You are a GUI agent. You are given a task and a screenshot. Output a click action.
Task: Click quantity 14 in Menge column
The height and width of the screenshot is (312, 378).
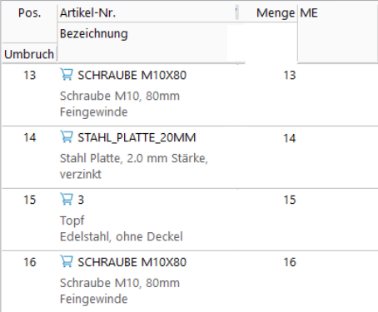(290, 138)
